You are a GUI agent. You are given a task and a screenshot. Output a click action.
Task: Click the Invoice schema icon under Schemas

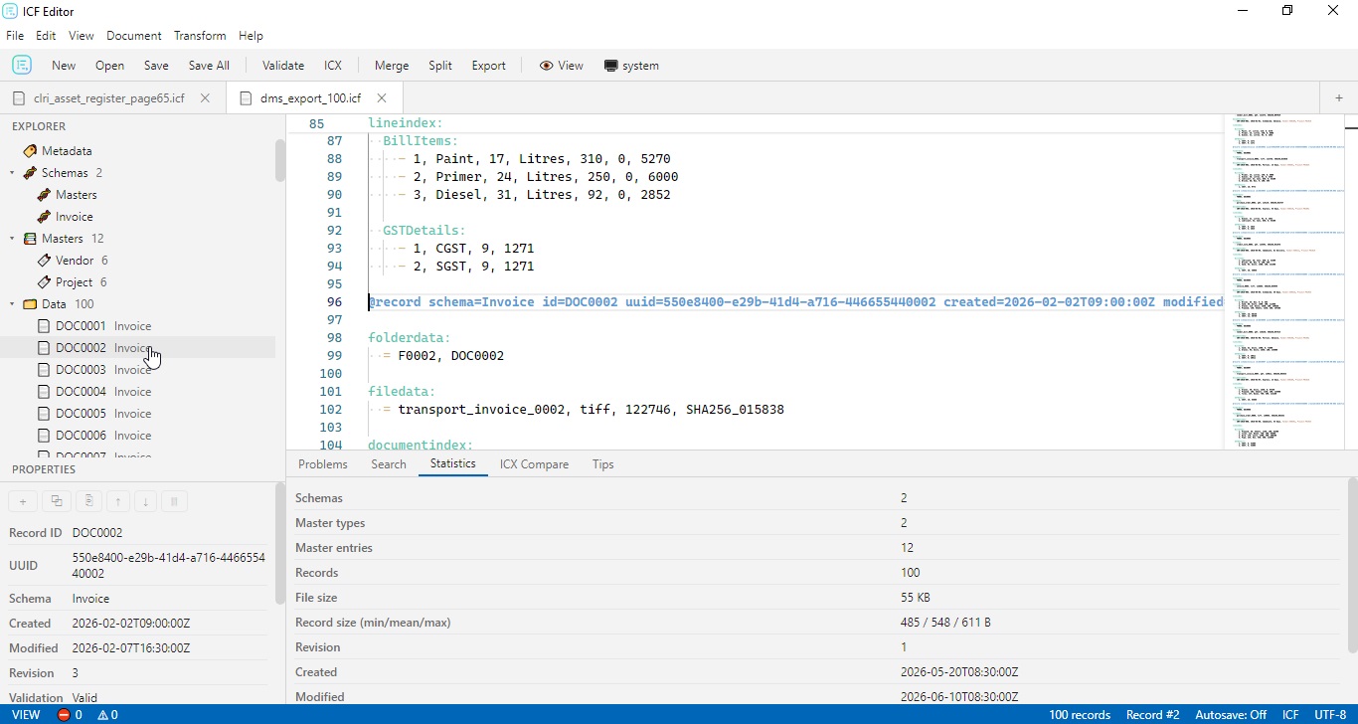pos(44,217)
